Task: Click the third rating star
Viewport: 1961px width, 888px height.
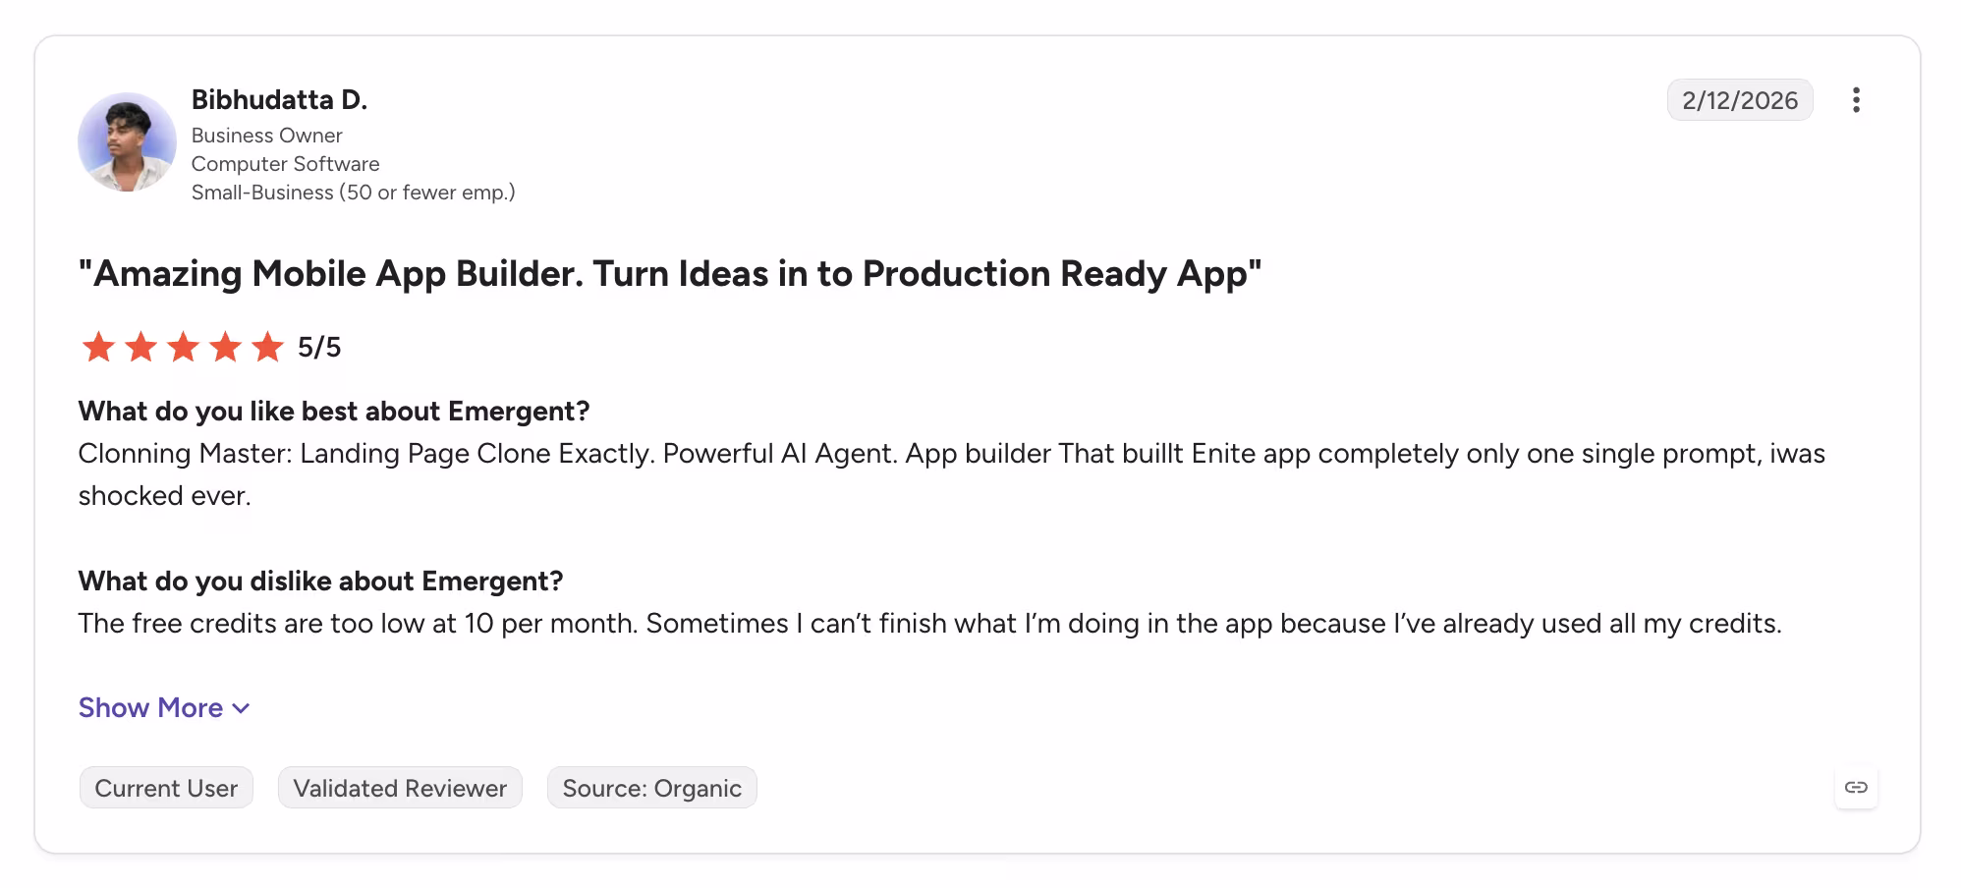Action: pos(183,347)
